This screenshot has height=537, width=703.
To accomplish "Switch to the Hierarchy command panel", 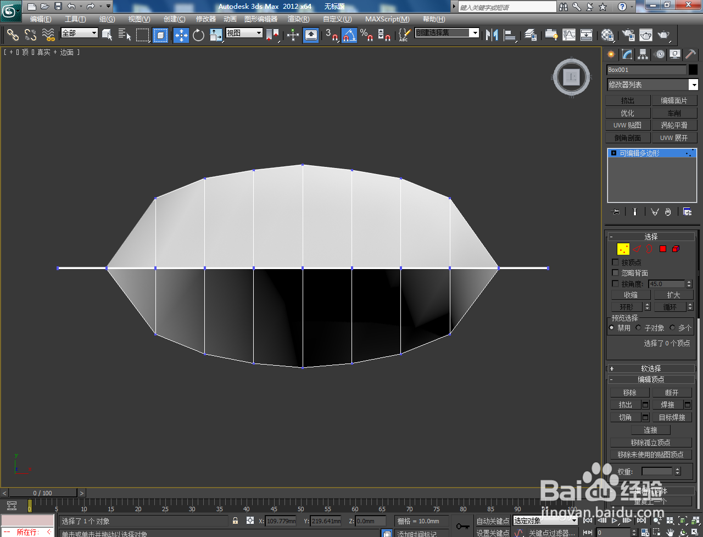I will 643,54.
